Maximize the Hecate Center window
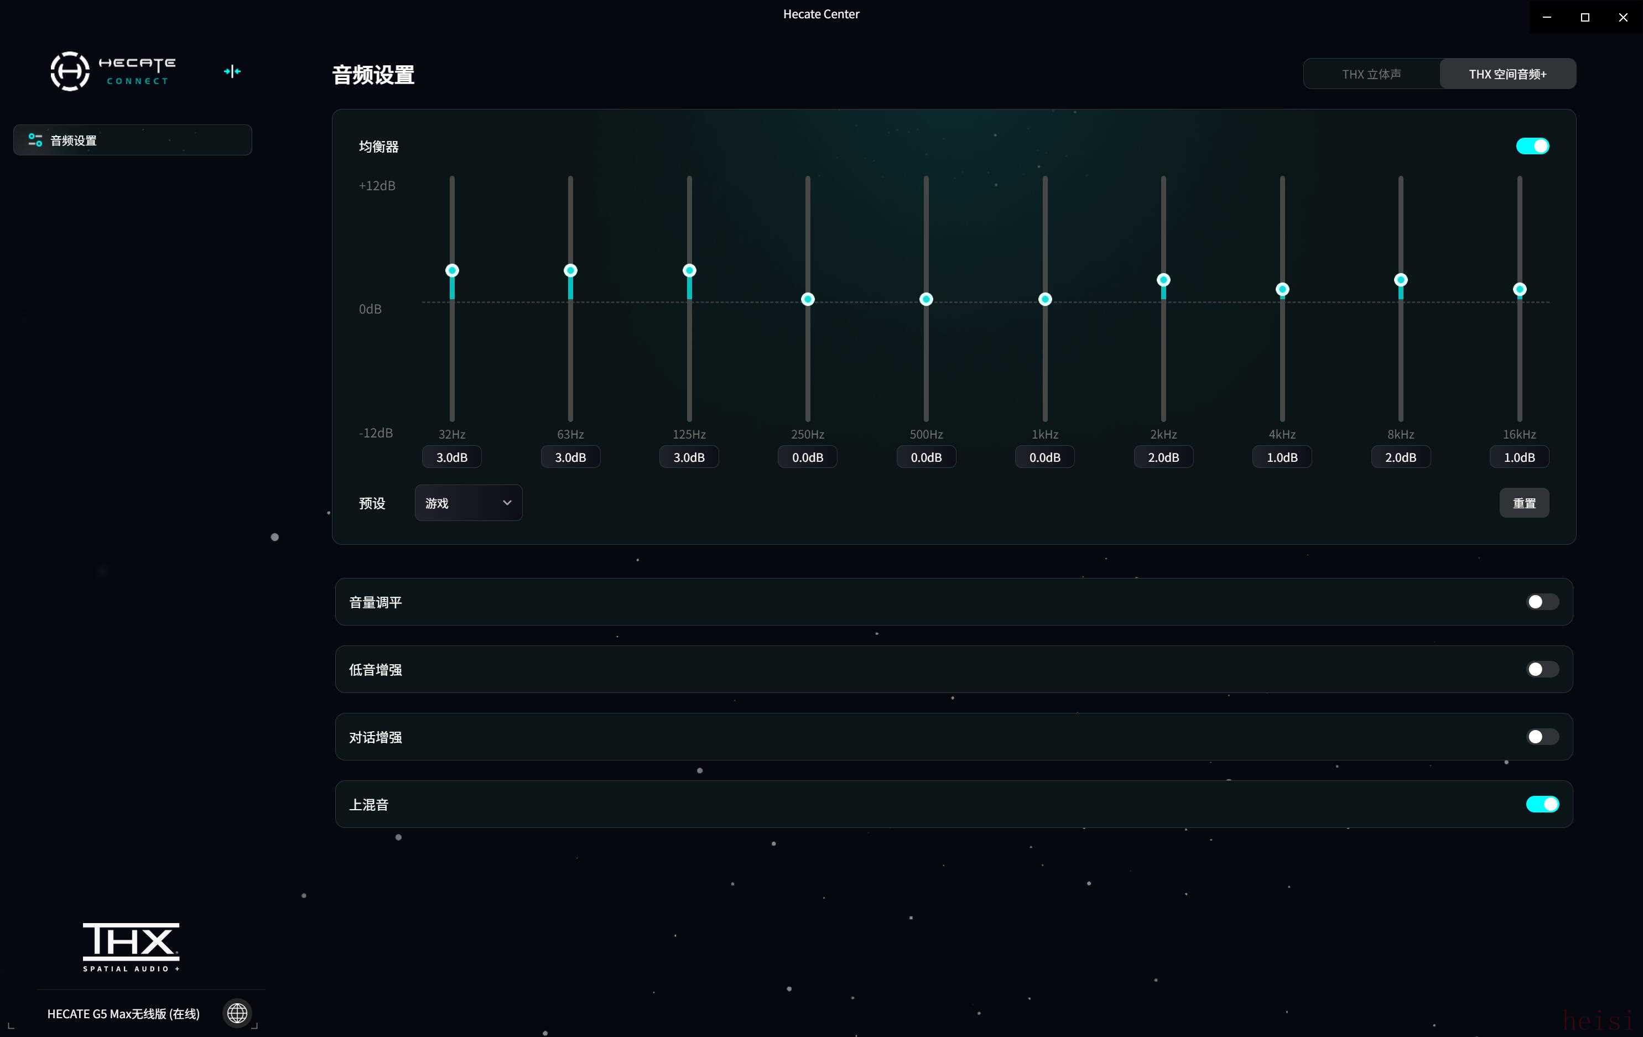Image resolution: width=1643 pixels, height=1037 pixels. (1585, 17)
